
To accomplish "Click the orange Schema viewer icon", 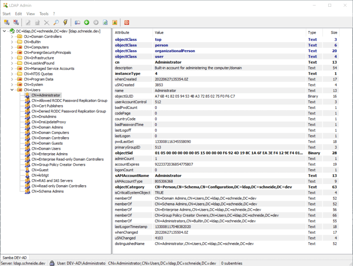I will (x=114, y=22).
